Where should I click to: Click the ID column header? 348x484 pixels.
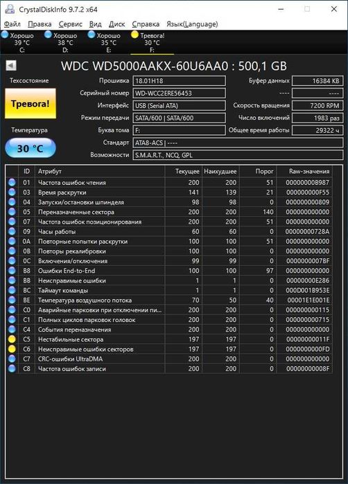pyautogui.click(x=27, y=171)
